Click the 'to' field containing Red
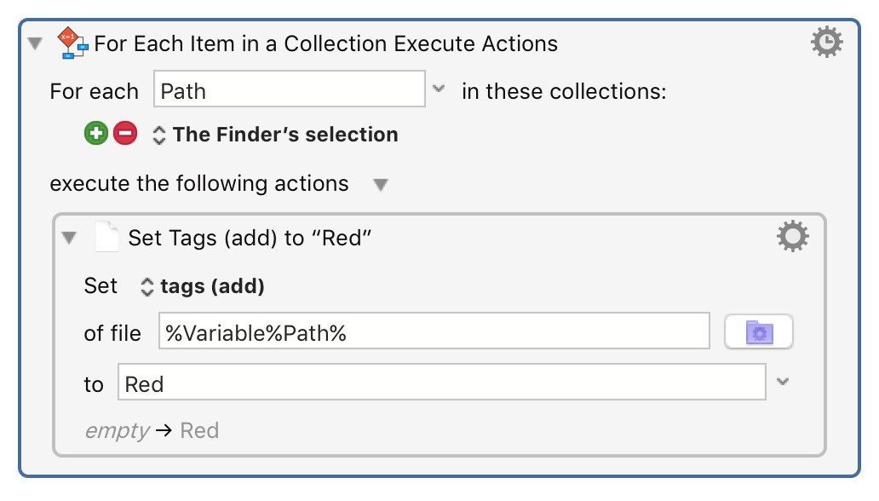879x501 pixels. [441, 383]
